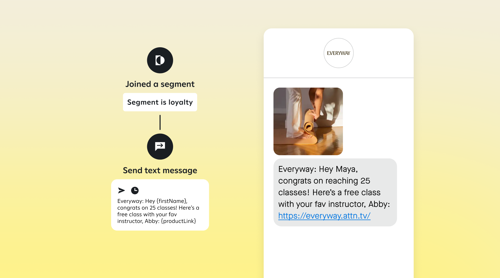Open the https://everyway.attn.tv/ link

coord(324,215)
